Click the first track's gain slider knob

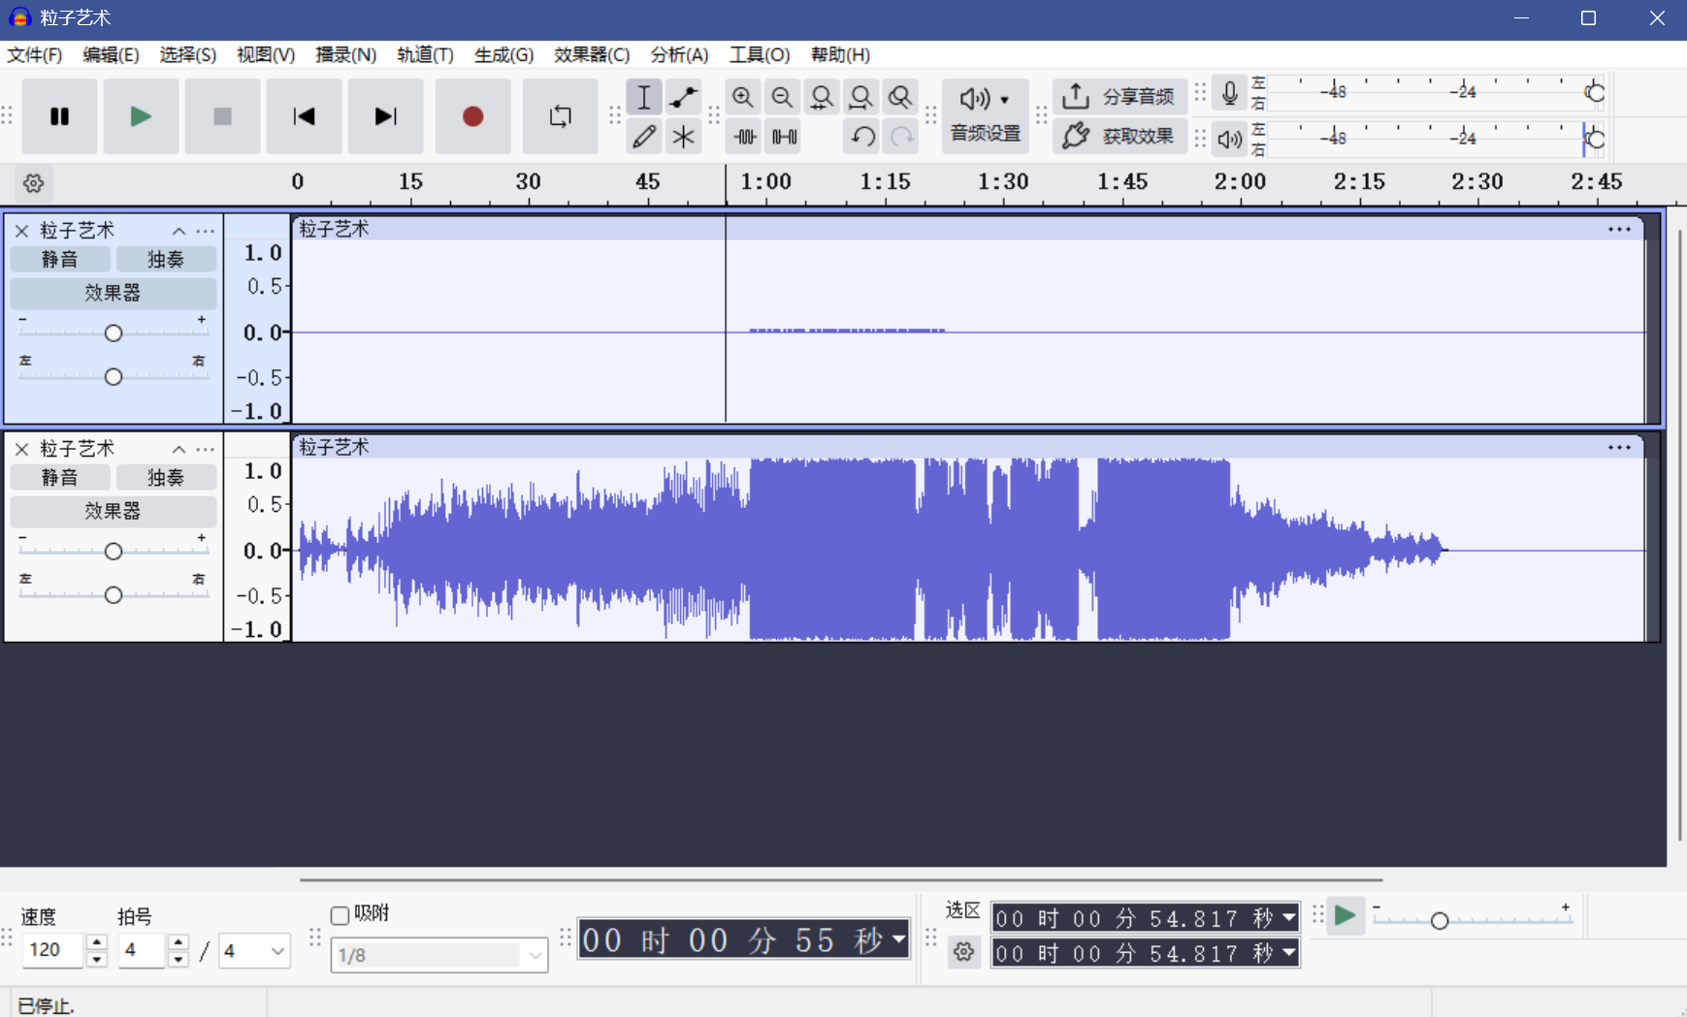point(114,334)
